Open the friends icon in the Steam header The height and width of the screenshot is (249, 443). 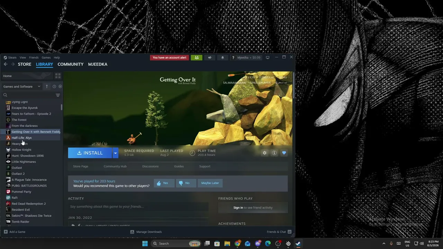pyautogui.click(x=197, y=58)
